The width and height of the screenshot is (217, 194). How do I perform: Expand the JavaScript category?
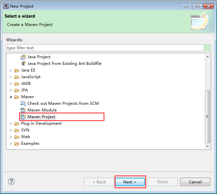[11, 77]
